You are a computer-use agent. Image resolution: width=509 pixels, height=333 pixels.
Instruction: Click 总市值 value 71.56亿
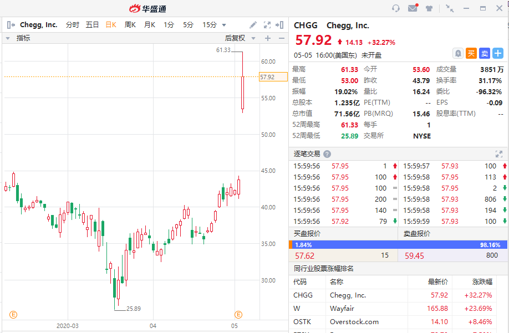tap(347, 114)
